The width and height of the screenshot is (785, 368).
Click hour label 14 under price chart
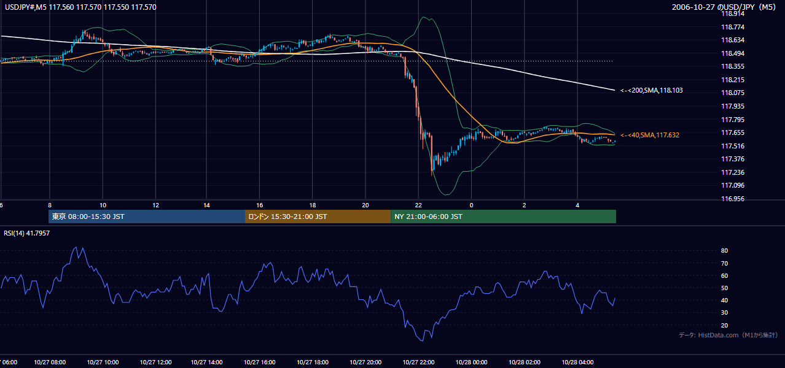pos(208,205)
